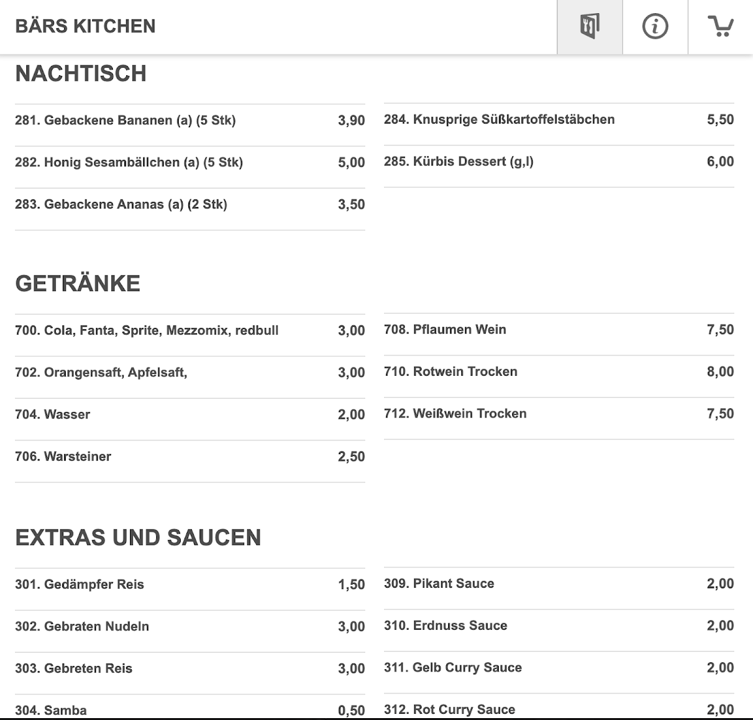Select 702. Orangensaft, Apfelsaft item
Screen dimensions: 753x720
[190, 378]
